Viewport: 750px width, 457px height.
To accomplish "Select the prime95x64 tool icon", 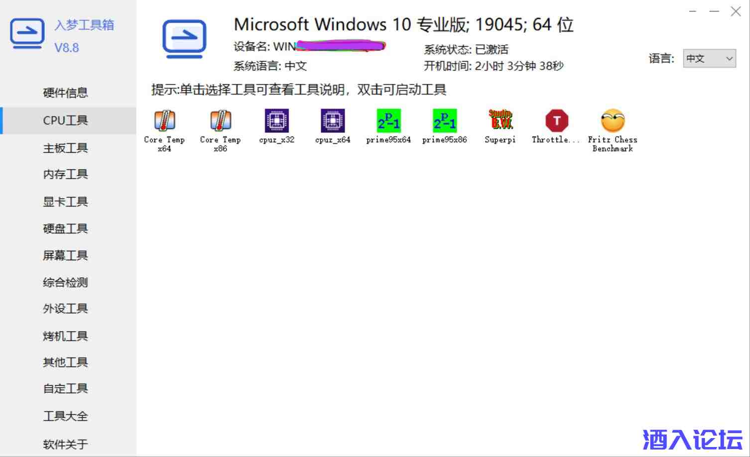I will [x=388, y=120].
